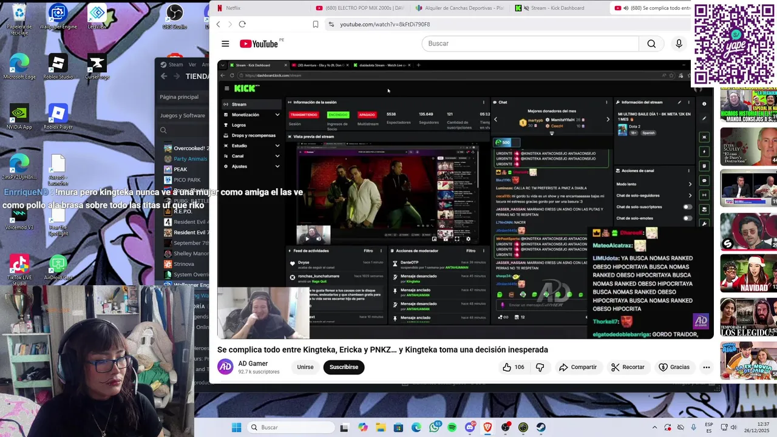Switch to the ELECTRO POP MIX 2000s tab
The width and height of the screenshot is (777, 437).
tap(361, 8)
